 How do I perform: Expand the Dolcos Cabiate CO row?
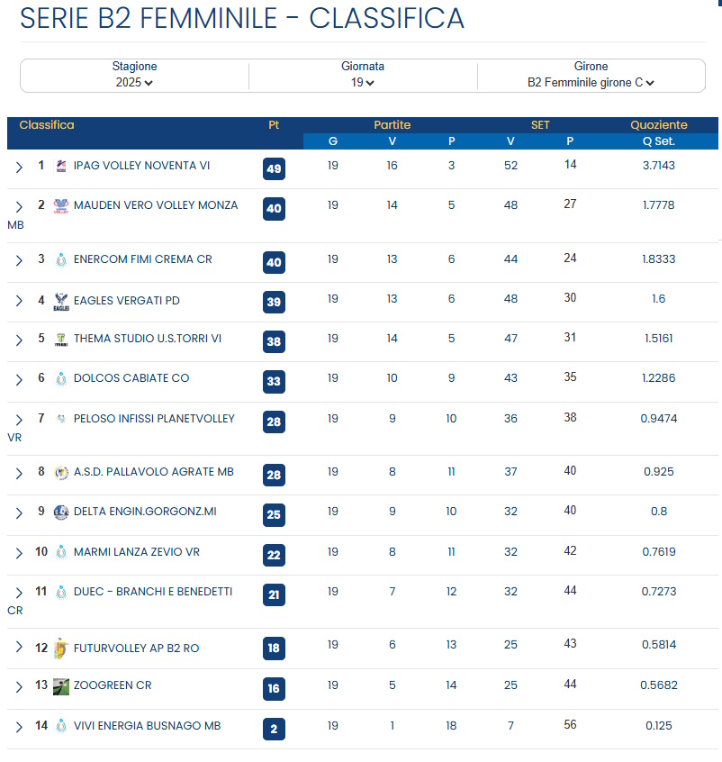(19, 379)
